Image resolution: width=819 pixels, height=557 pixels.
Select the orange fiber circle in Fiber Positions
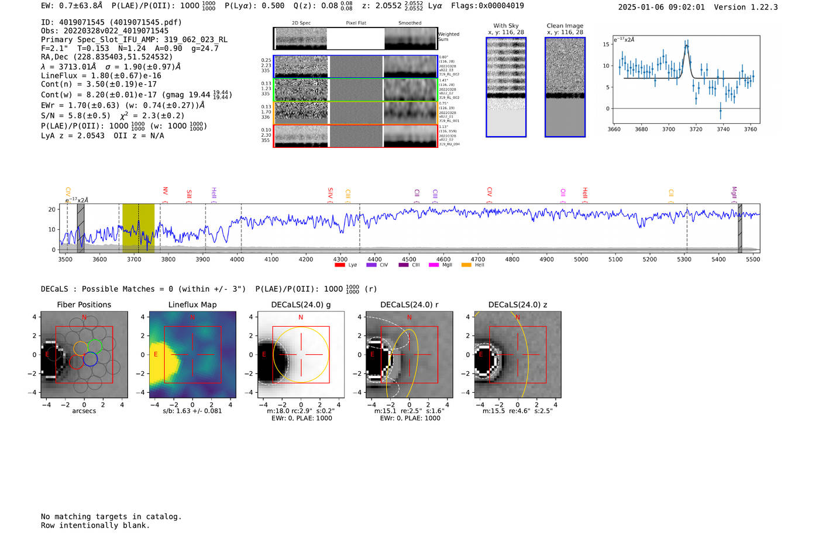[x=81, y=349]
